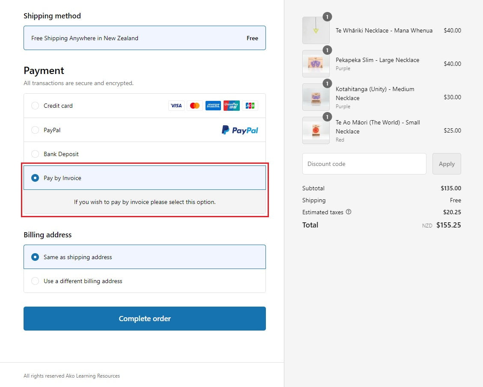Screen dimensions: 483x387
Task: Click the Visa card icon
Action: pyautogui.click(x=176, y=106)
